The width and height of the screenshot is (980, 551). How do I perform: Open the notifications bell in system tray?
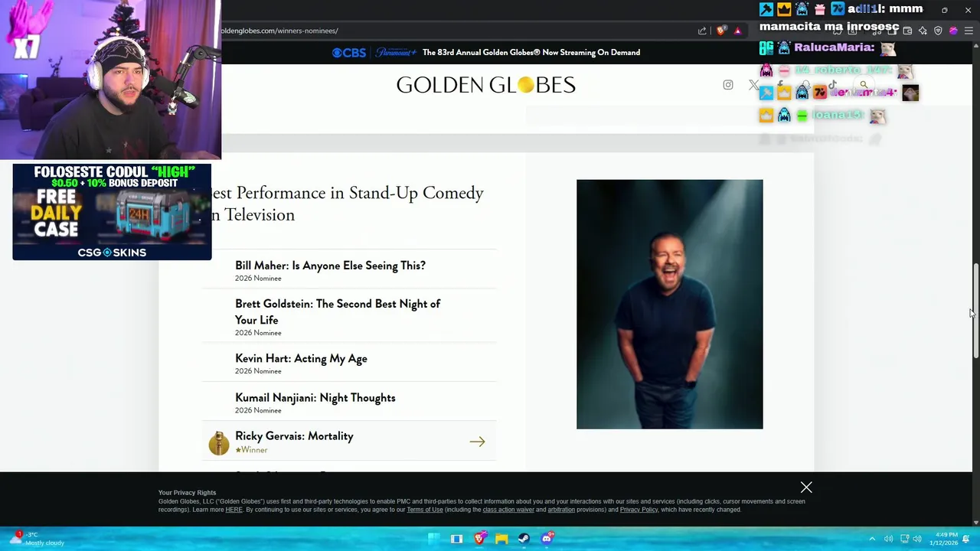click(x=966, y=539)
